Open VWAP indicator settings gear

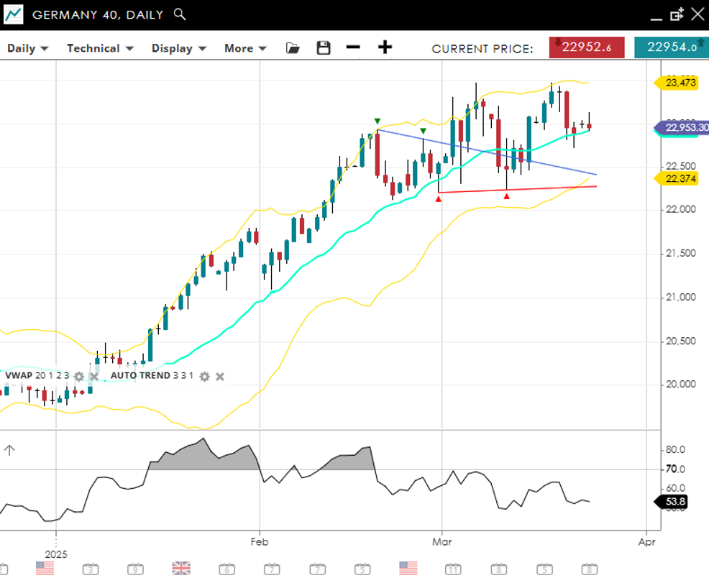(x=79, y=376)
